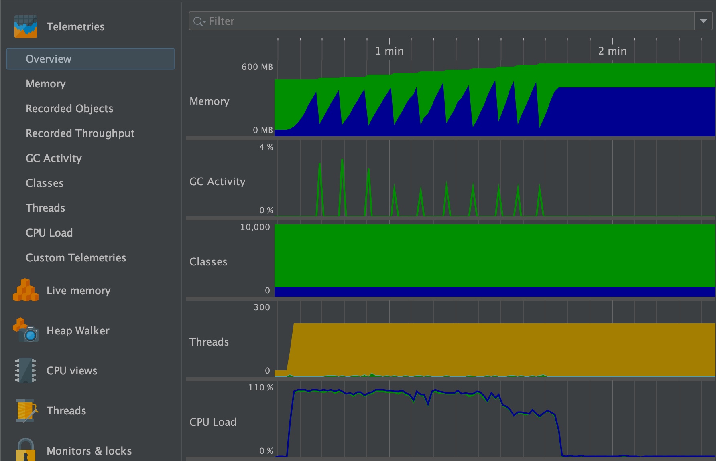Click the 600 MB axis label
This screenshot has width=716, height=461.
pyautogui.click(x=257, y=67)
